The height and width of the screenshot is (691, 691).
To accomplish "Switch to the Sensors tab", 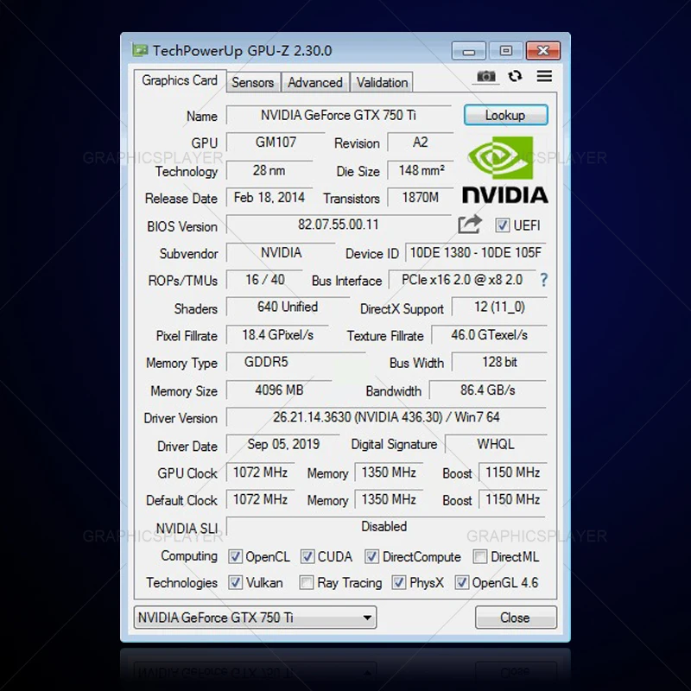I will click(252, 82).
